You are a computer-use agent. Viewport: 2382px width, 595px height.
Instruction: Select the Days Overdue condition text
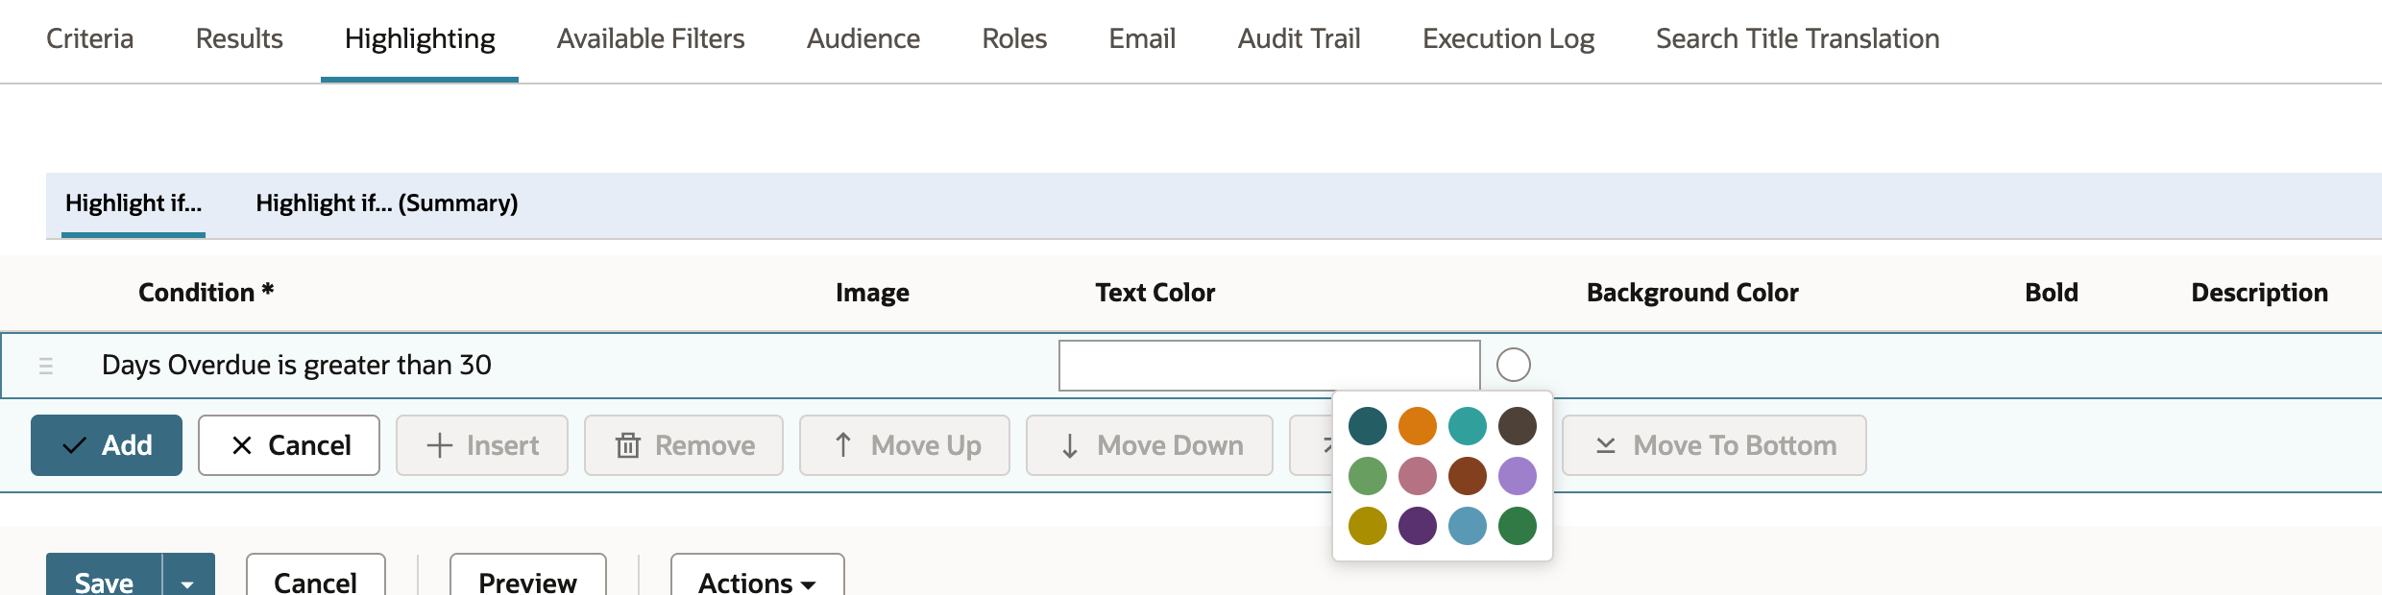[x=297, y=366]
